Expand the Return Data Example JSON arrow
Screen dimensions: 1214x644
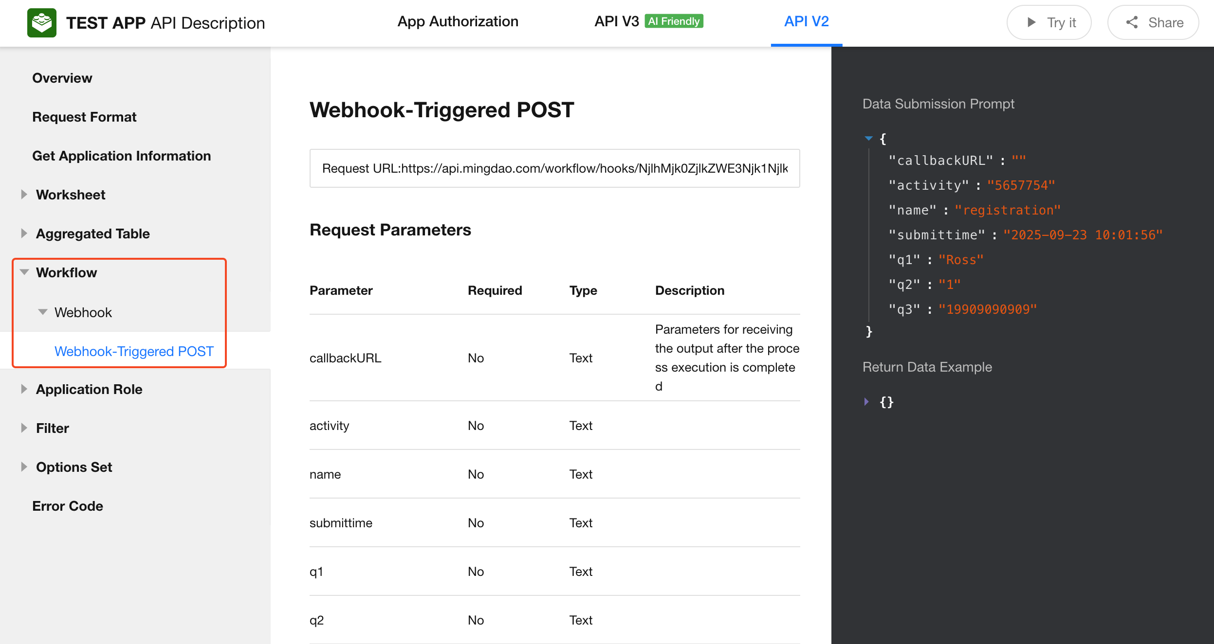click(866, 402)
